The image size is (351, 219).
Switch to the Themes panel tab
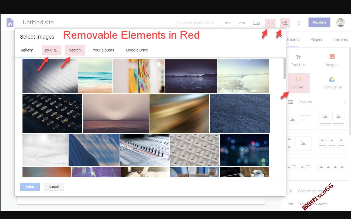tap(340, 39)
